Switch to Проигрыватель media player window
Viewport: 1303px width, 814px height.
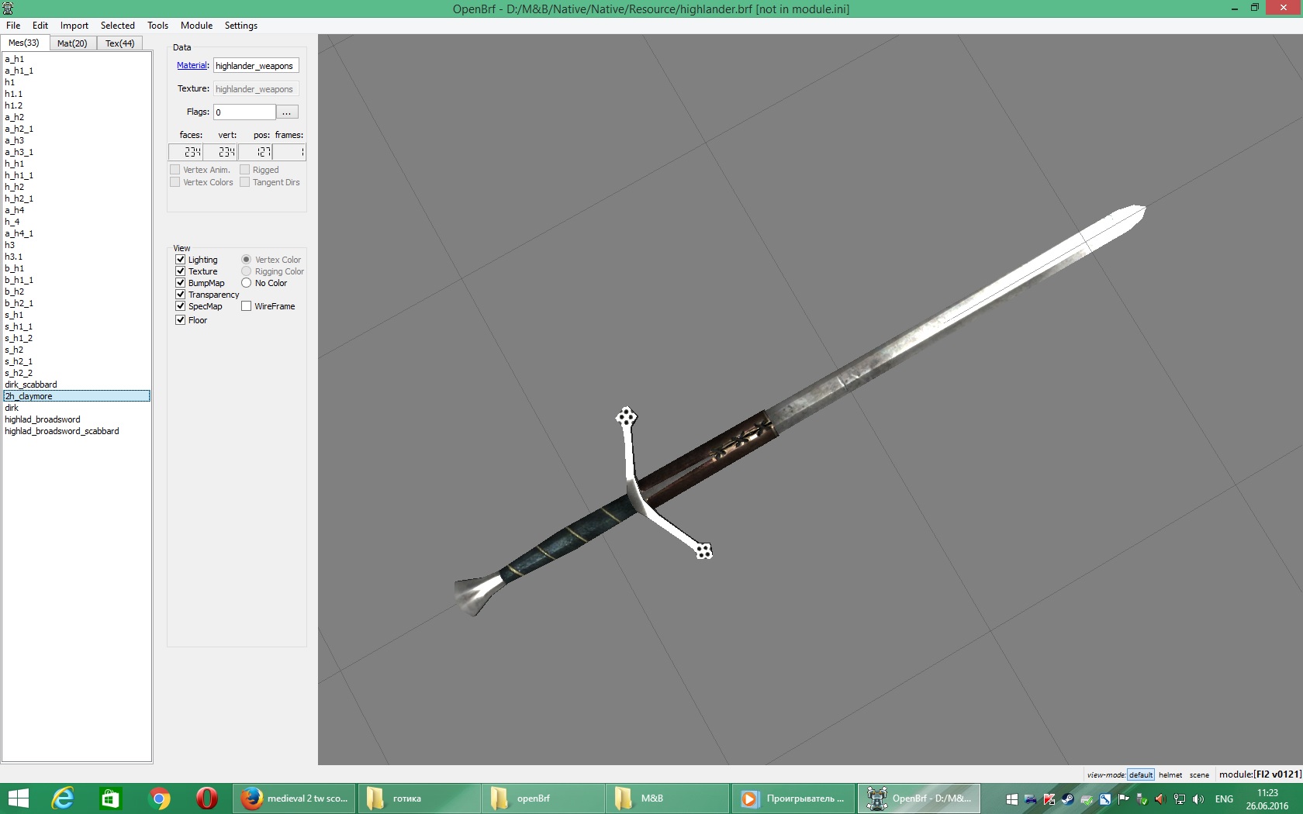click(x=793, y=798)
